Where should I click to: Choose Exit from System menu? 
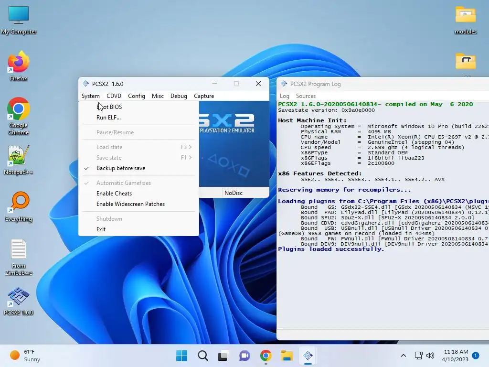tap(138, 229)
